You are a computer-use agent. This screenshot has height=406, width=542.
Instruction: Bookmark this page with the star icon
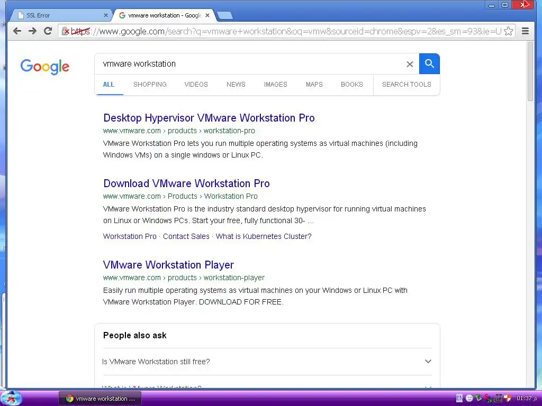(x=509, y=31)
